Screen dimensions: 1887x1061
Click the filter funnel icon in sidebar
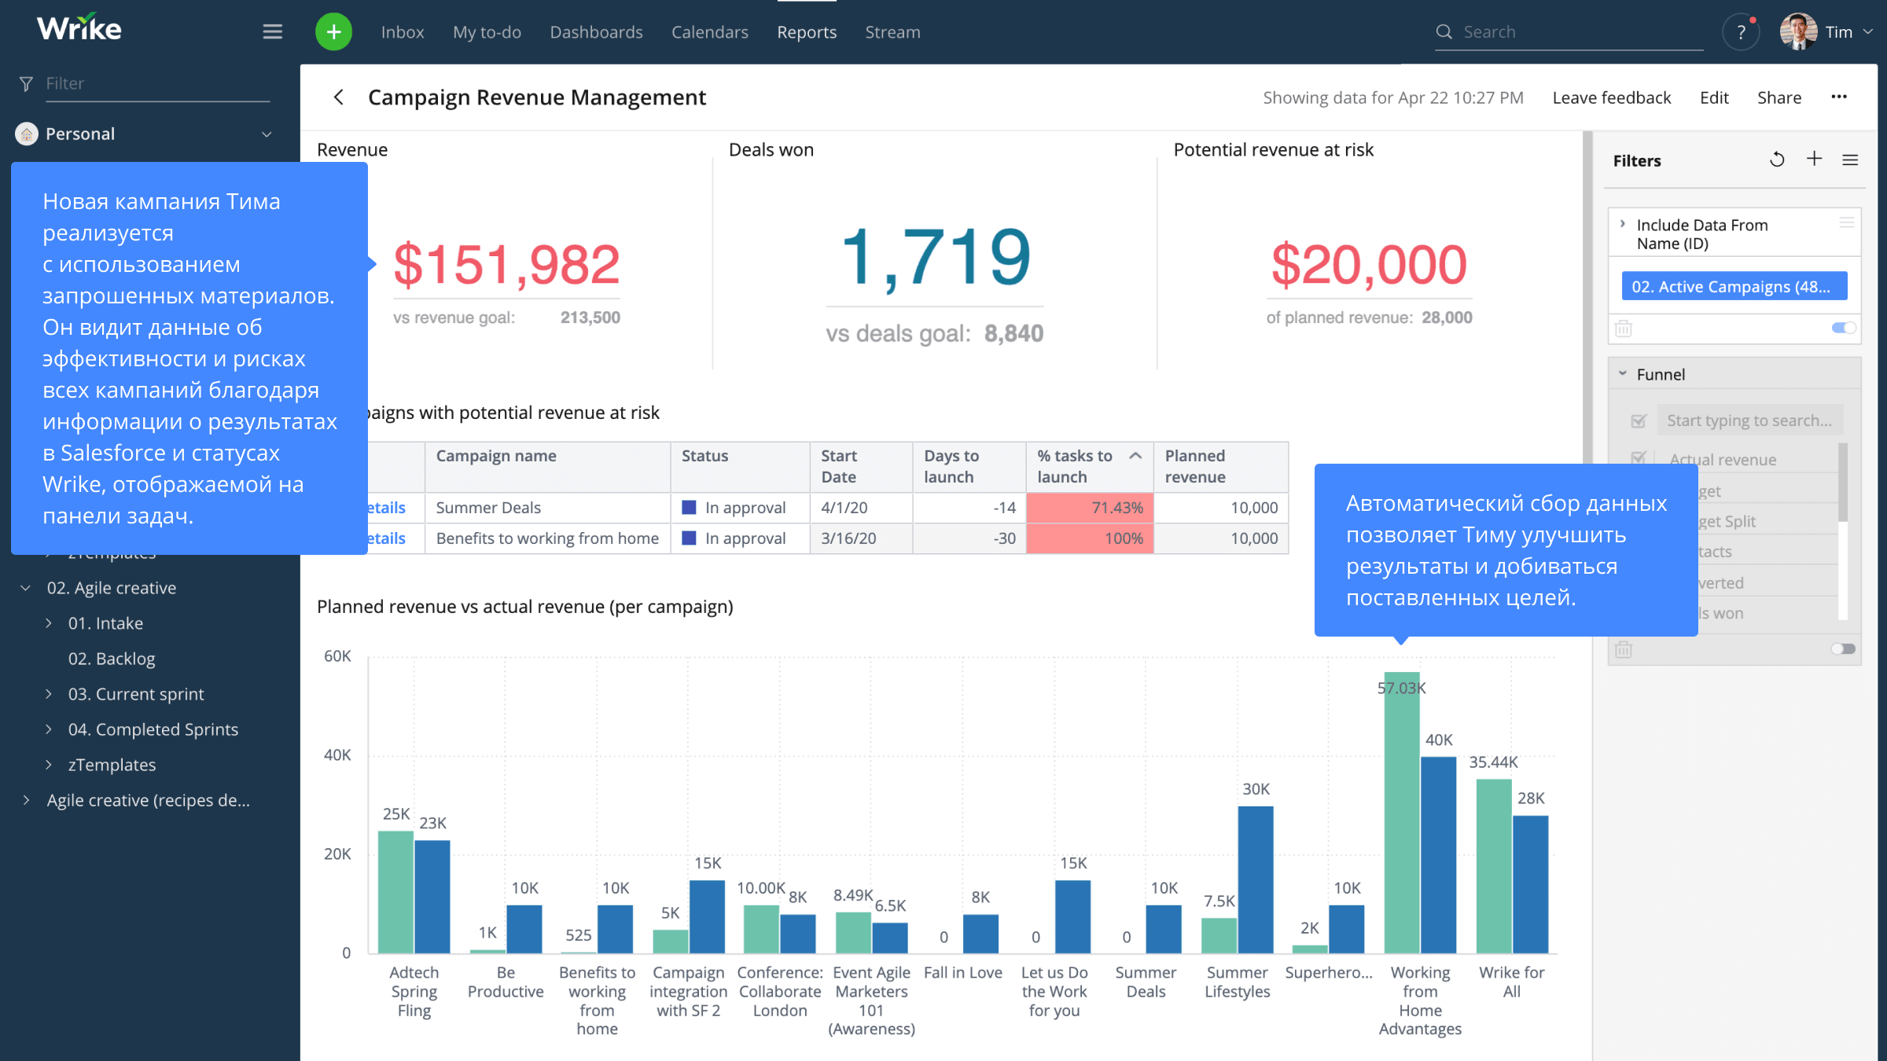(x=26, y=83)
